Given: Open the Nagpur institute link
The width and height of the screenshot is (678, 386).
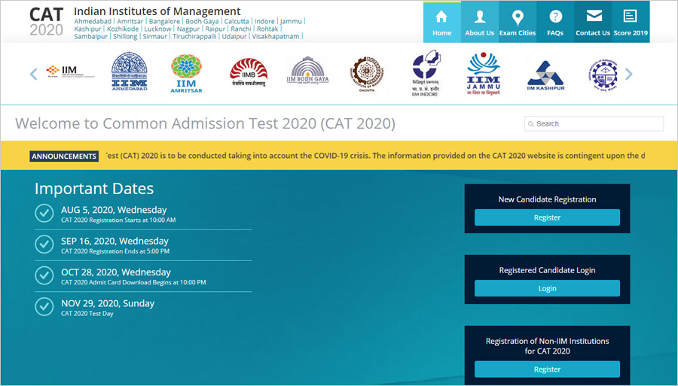Looking at the screenshot, I should [188, 29].
